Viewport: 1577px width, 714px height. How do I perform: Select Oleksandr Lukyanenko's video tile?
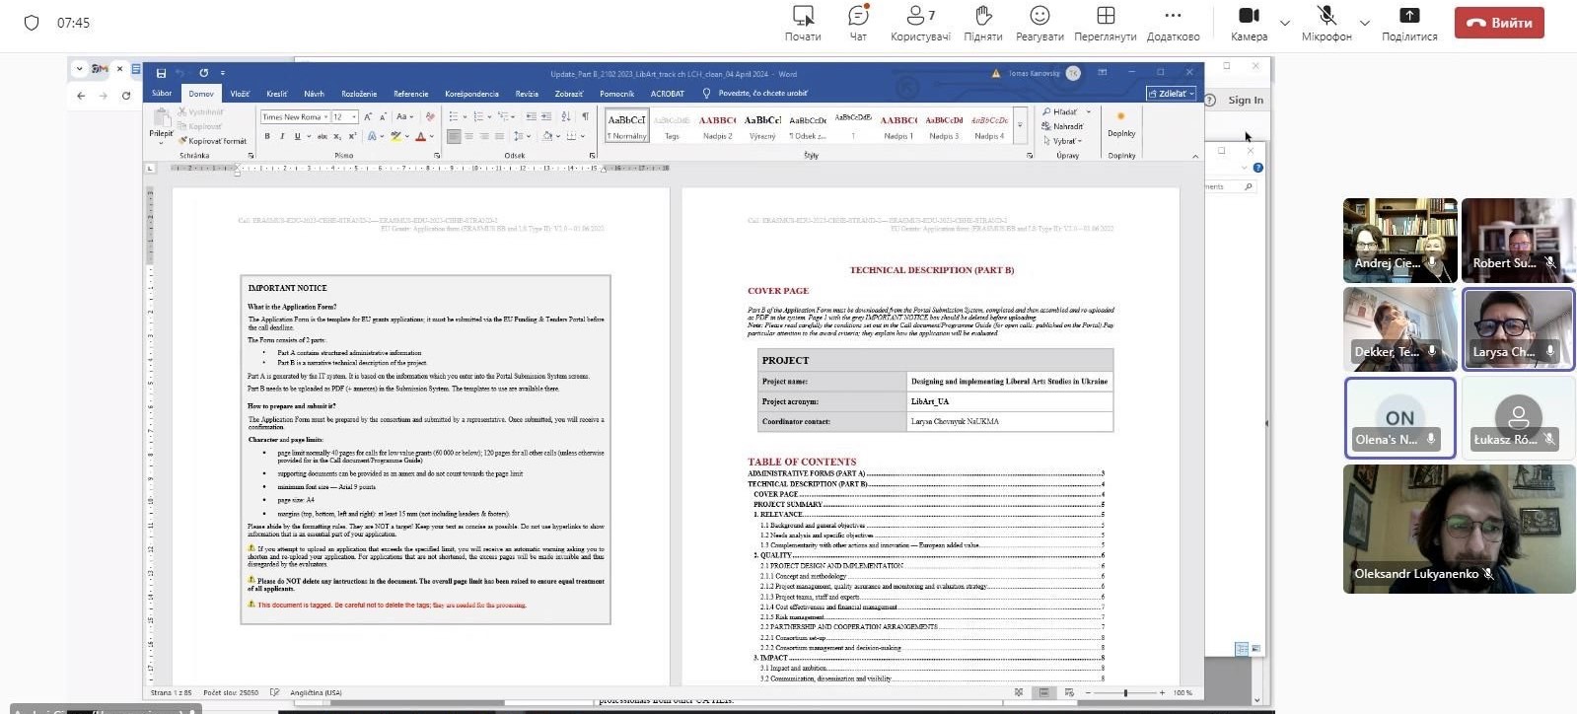[x=1458, y=529]
